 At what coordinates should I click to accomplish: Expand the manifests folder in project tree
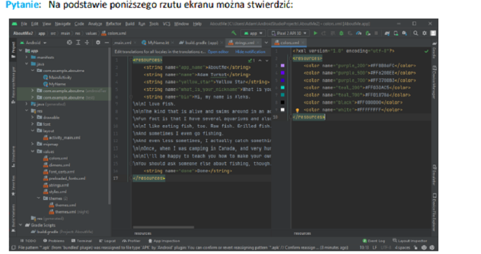pyautogui.click(x=26, y=57)
